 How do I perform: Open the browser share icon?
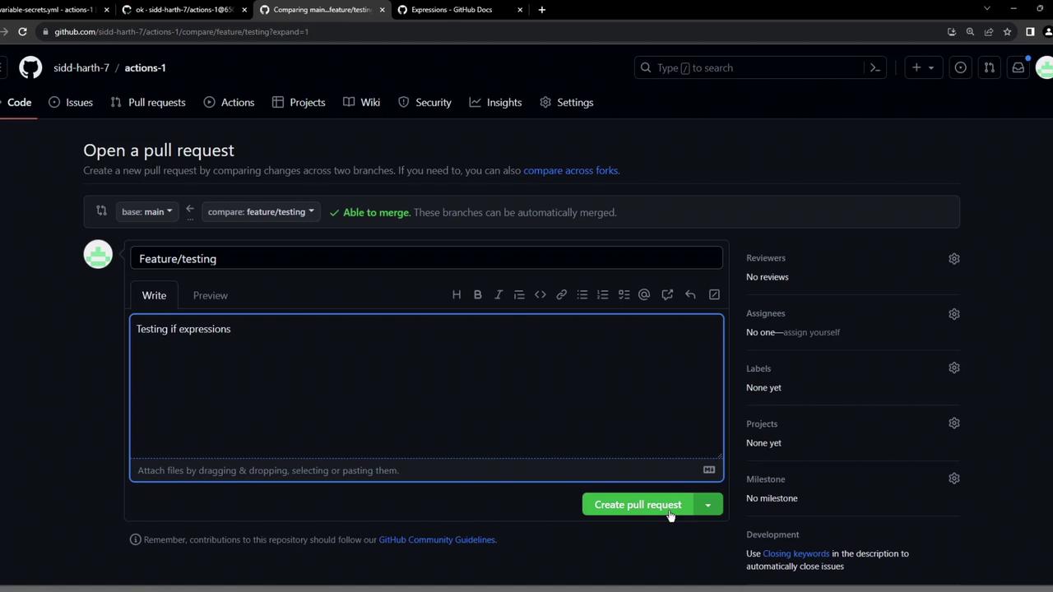[x=989, y=32]
